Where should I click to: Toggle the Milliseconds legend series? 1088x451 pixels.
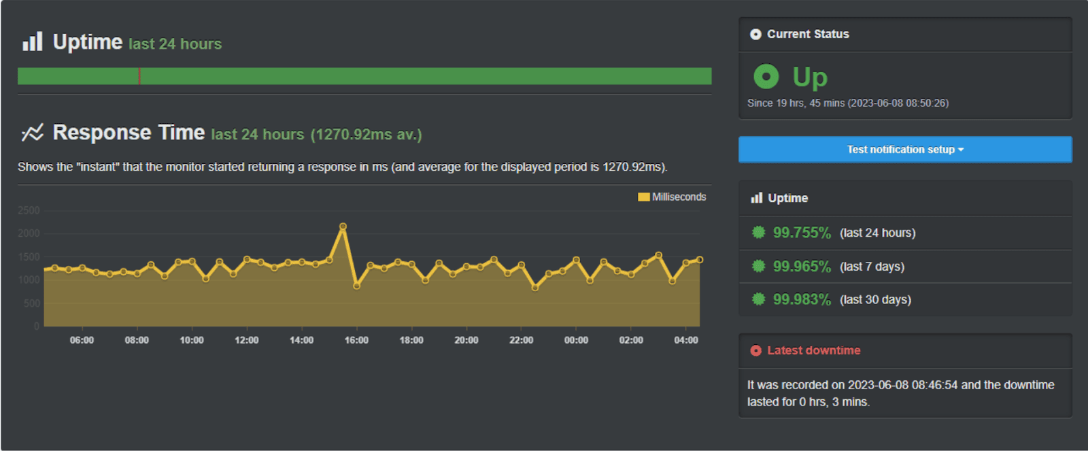pos(678,197)
